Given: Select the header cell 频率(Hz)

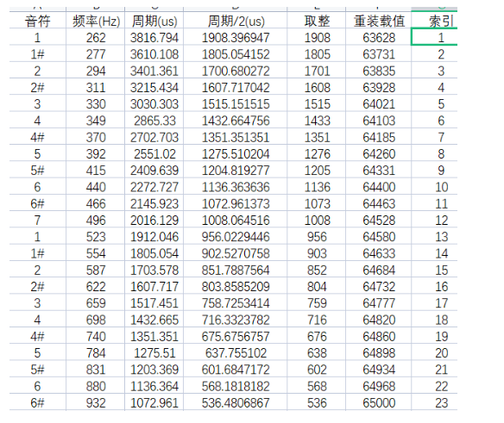Looking at the screenshot, I should point(96,21).
